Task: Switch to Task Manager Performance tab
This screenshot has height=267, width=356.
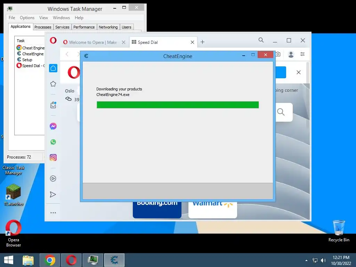Action: [x=84, y=27]
